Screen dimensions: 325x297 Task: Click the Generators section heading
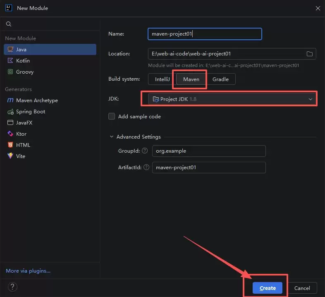point(19,89)
